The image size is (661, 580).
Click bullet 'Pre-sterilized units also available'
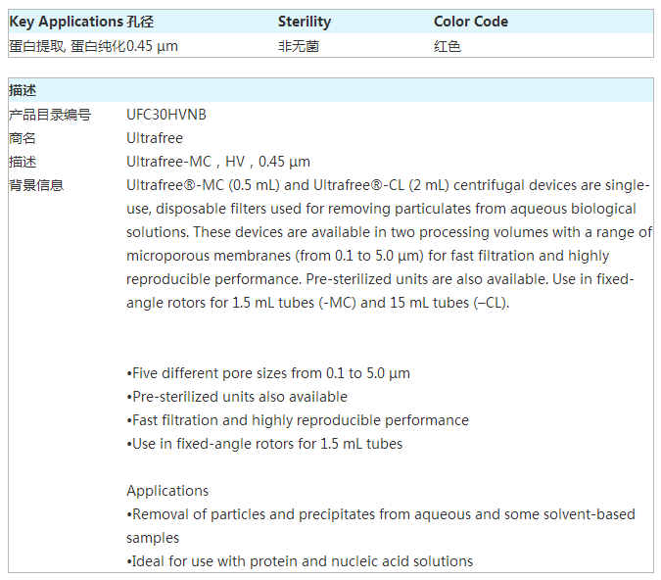(x=237, y=397)
